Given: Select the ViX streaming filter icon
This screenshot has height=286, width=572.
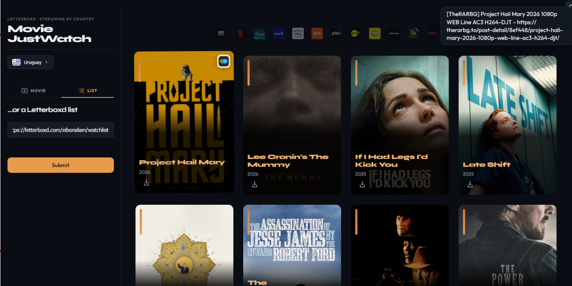Looking at the screenshot, I should tap(317, 33).
